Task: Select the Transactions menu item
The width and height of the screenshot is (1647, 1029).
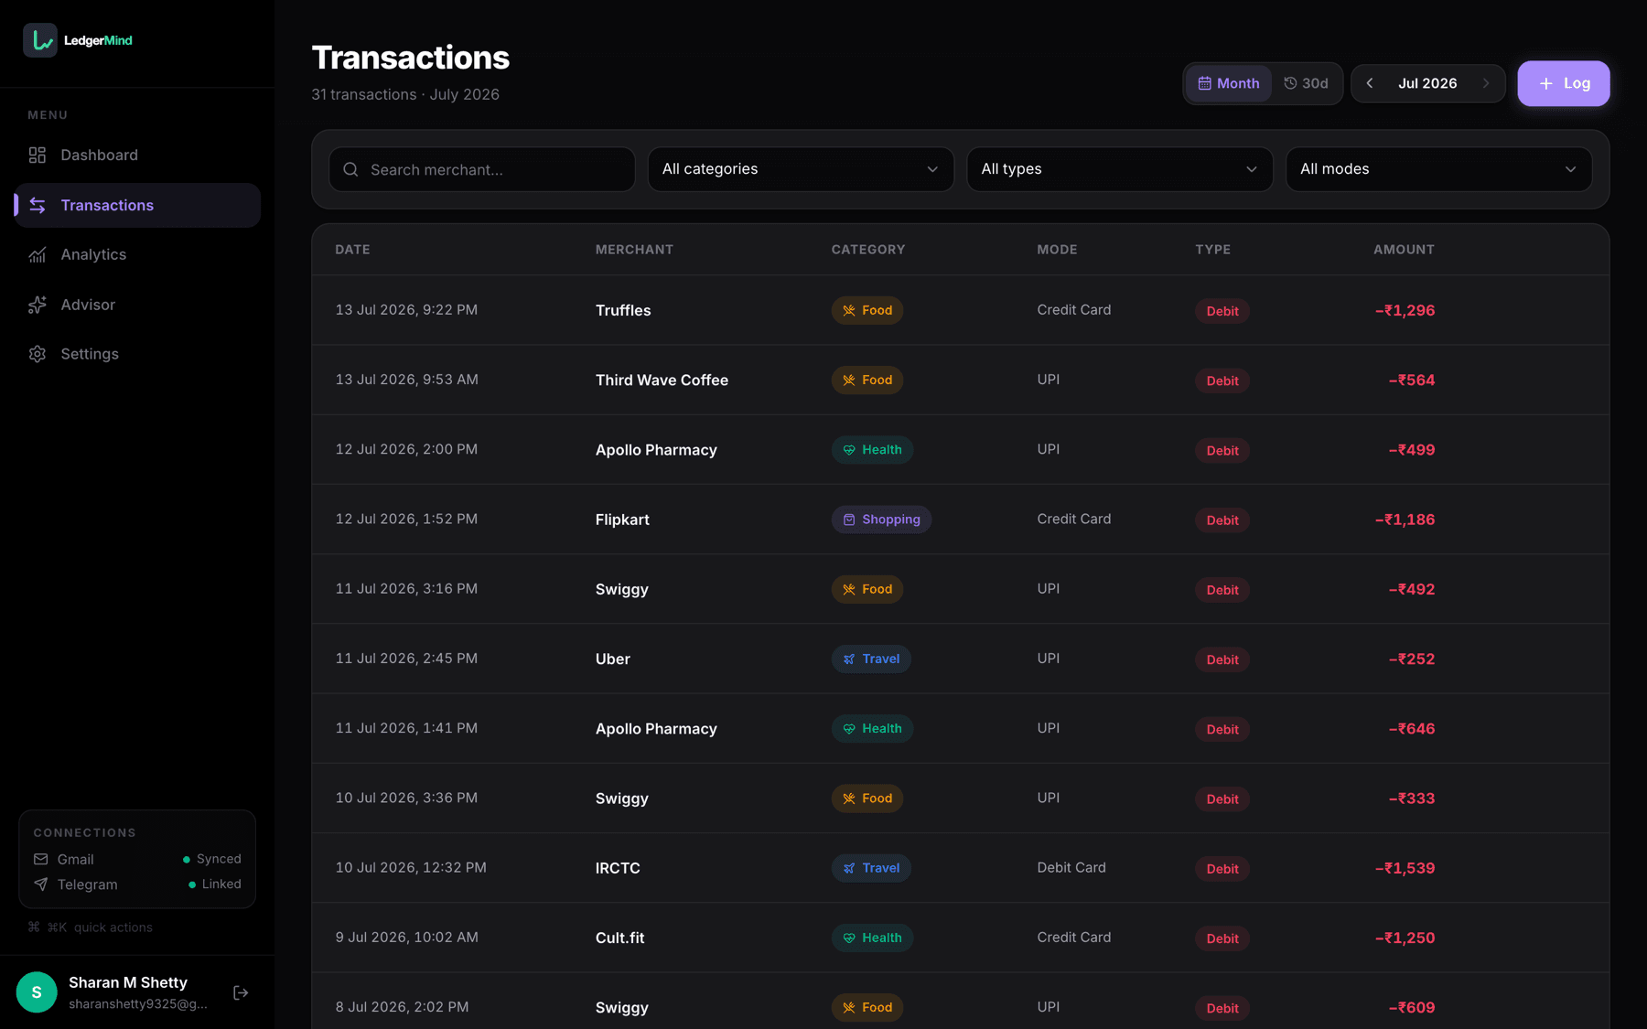Action: pos(137,205)
